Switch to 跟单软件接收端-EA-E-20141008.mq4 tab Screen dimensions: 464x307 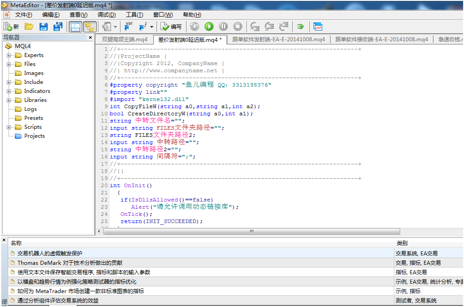(381, 39)
